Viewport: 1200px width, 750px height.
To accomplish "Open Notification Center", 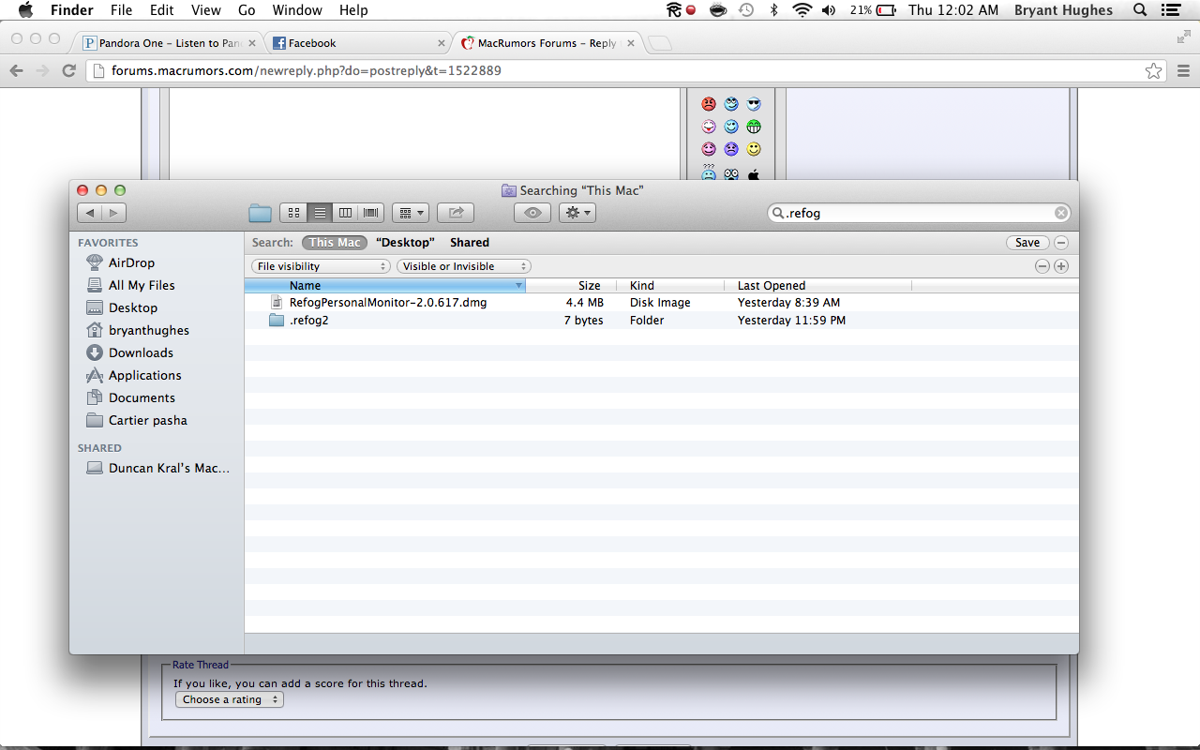I will coord(1170,10).
